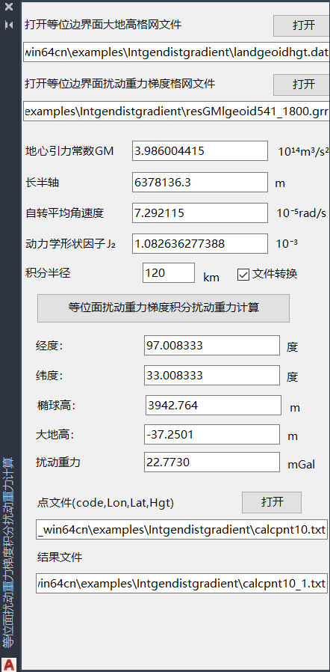Click the 积分半径 label
Image resolution: width=330 pixels, height=672 pixels.
point(48,273)
